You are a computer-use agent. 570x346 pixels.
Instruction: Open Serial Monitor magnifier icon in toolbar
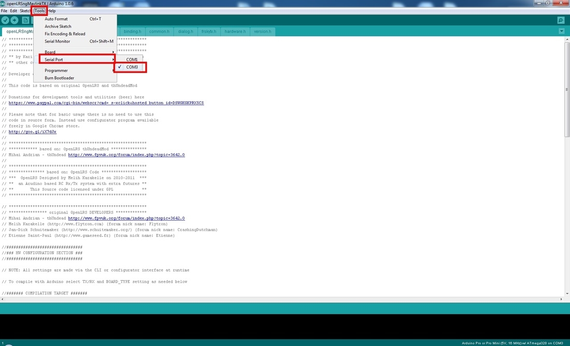point(561,20)
